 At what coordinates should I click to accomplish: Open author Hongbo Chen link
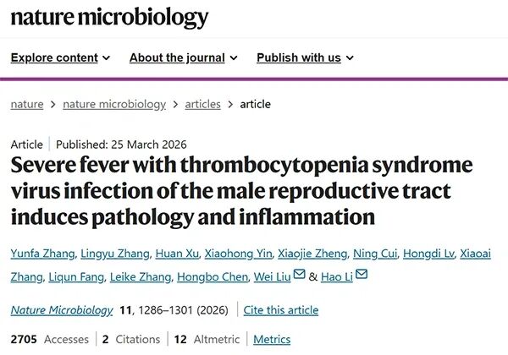tap(213, 277)
